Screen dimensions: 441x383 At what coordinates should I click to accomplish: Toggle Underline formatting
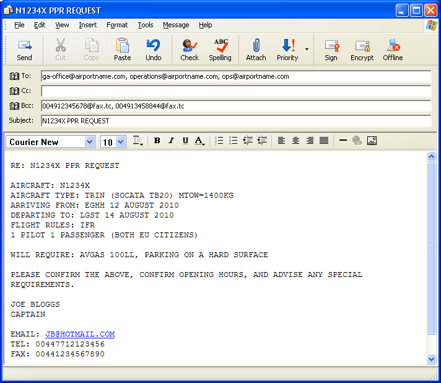coord(185,141)
